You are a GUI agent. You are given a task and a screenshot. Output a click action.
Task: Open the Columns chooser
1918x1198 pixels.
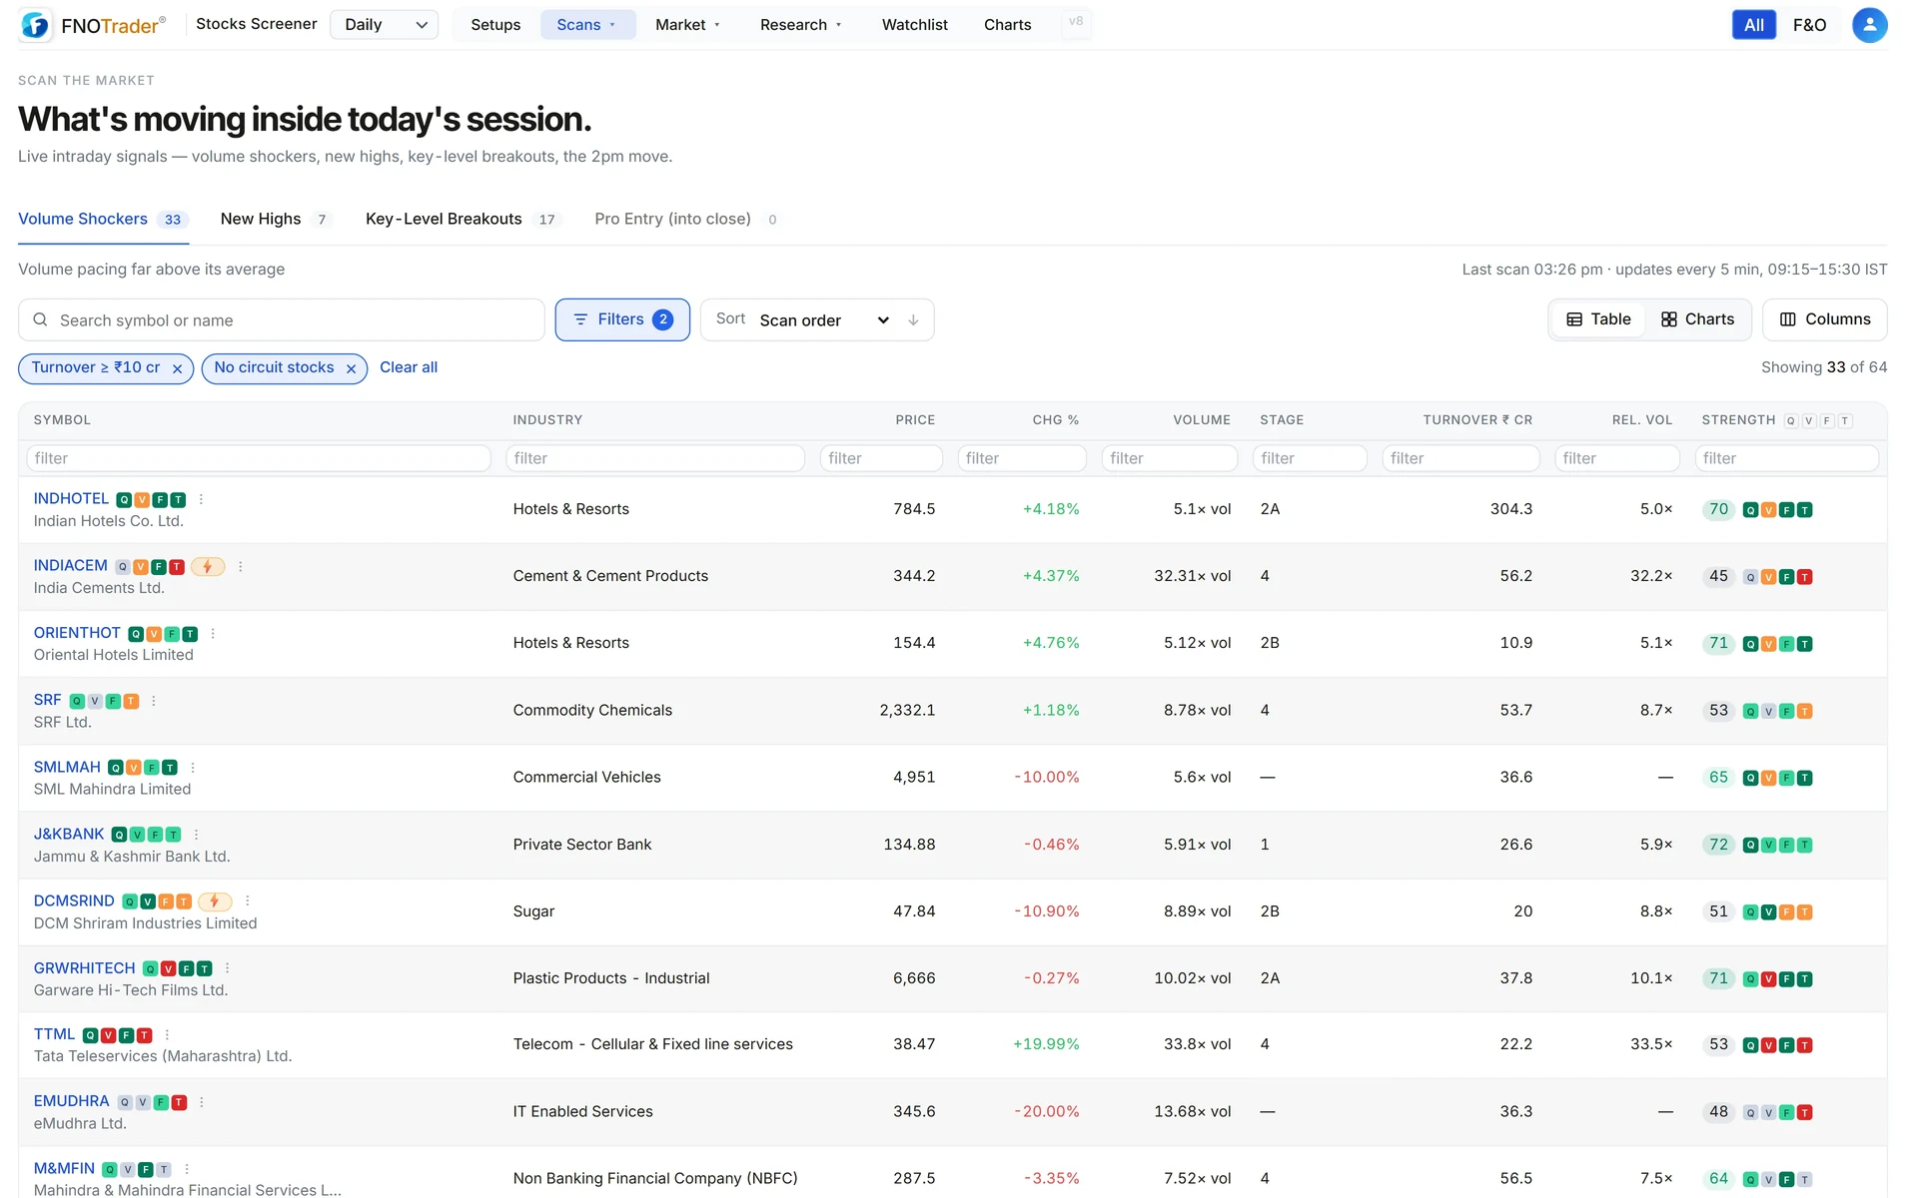tap(1824, 319)
